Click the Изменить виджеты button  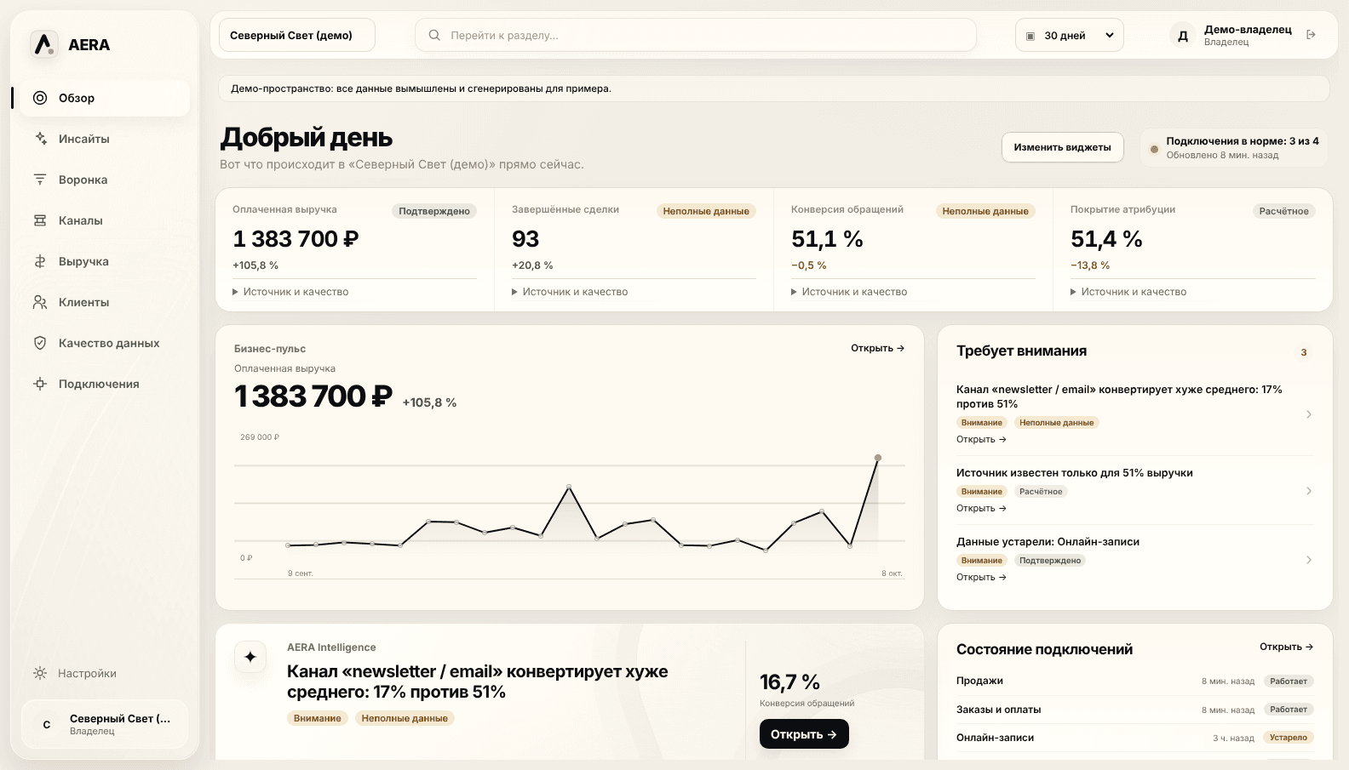pos(1062,147)
